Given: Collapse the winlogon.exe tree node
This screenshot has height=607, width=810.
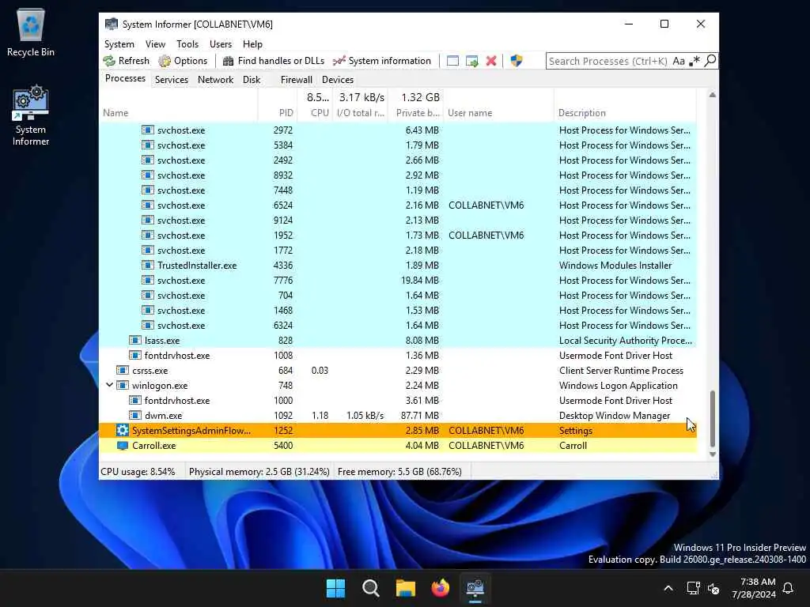Looking at the screenshot, I should click(109, 385).
